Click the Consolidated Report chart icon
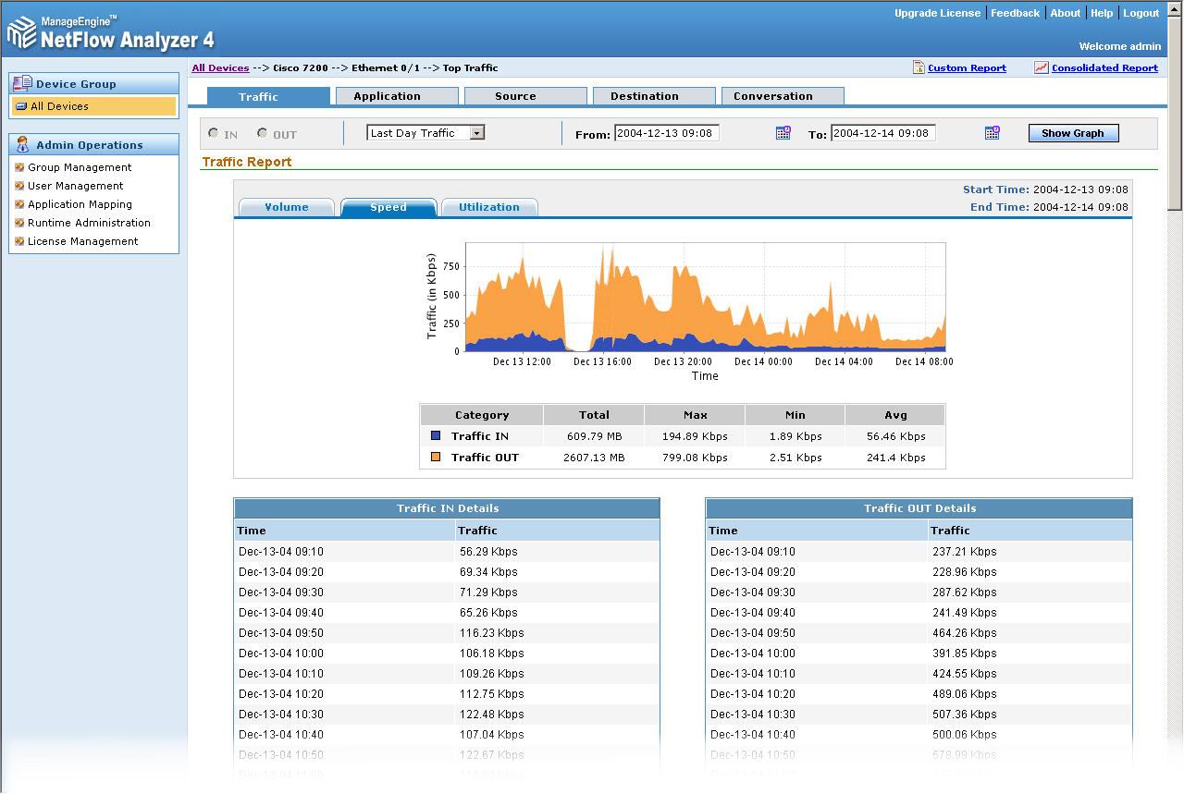The width and height of the screenshot is (1184, 794). pos(1042,67)
